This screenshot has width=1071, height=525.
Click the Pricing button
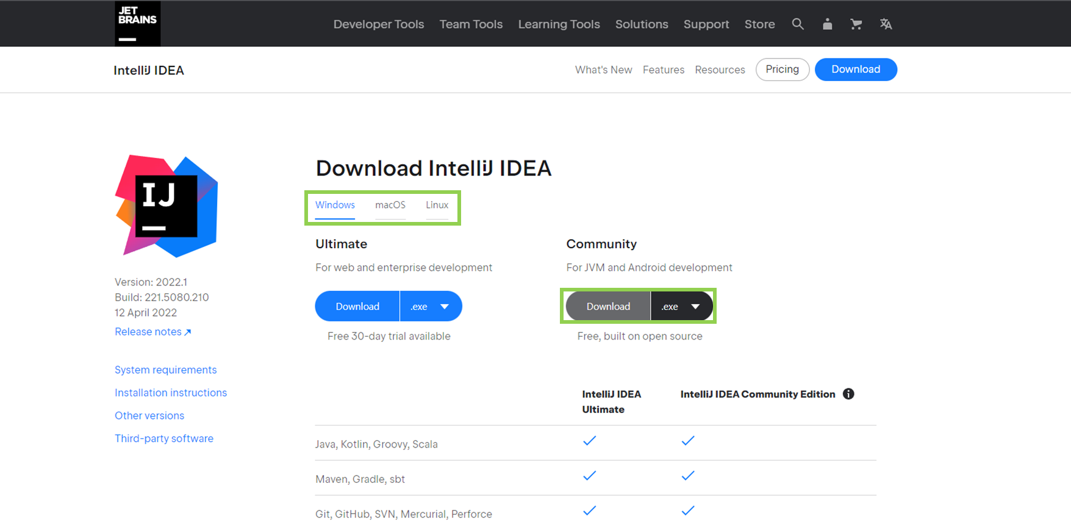pos(783,70)
